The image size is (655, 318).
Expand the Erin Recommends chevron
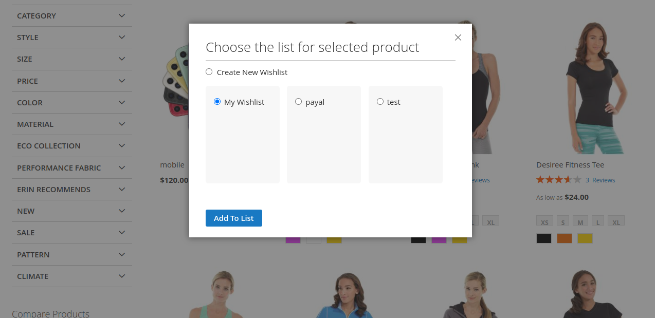click(122, 189)
